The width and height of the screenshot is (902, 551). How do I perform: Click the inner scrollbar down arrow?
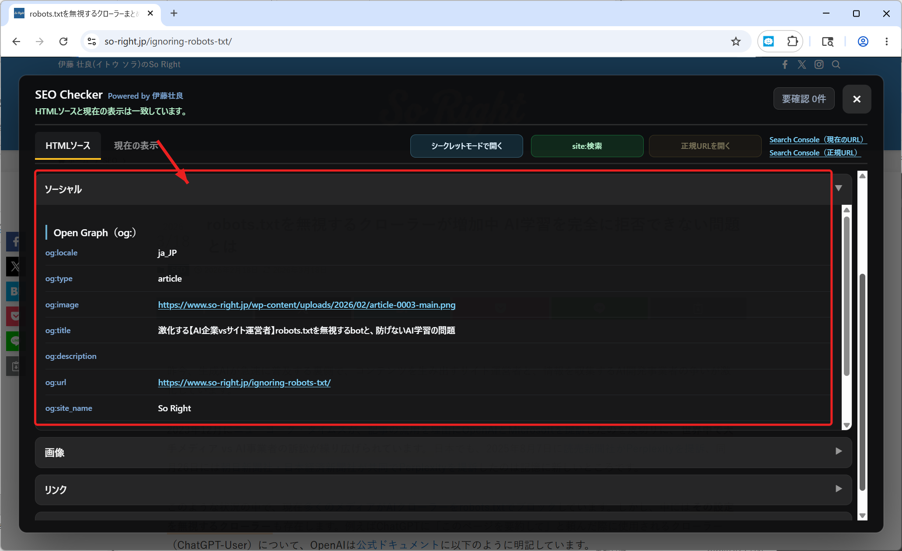(846, 425)
